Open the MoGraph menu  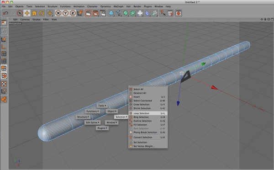118,6
